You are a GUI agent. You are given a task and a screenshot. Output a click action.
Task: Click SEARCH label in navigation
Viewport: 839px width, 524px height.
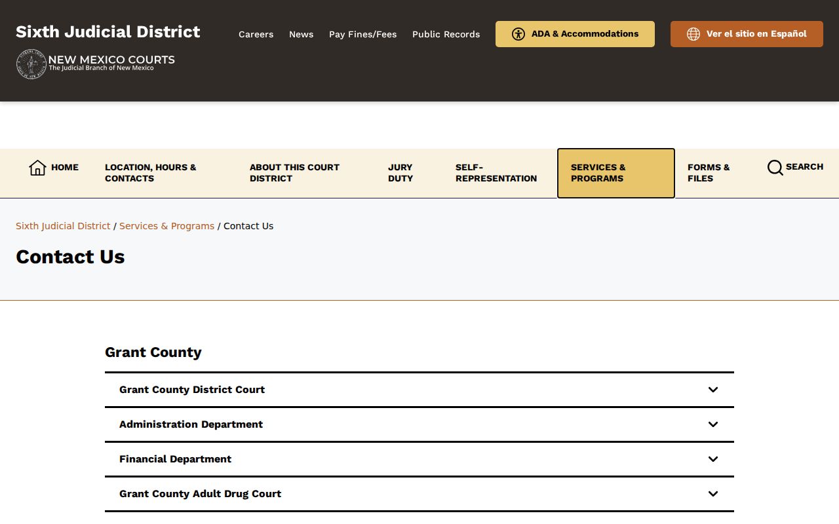pyautogui.click(x=804, y=166)
